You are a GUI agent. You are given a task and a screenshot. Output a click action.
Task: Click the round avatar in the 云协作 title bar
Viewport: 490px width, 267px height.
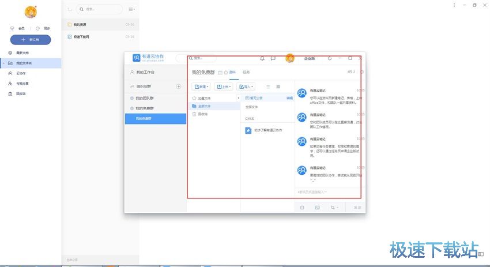(x=290, y=58)
